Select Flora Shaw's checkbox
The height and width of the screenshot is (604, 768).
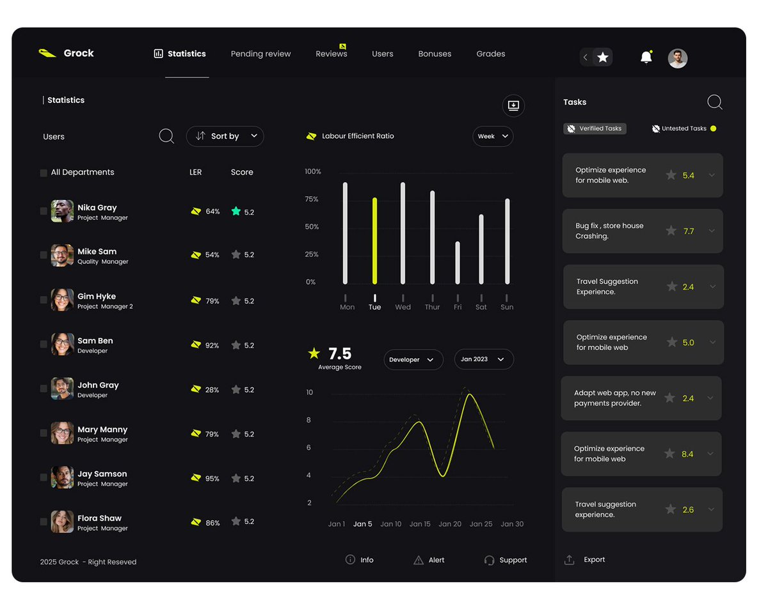(x=44, y=522)
